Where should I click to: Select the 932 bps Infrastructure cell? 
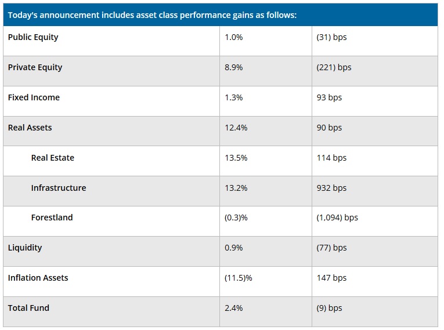tap(331, 188)
